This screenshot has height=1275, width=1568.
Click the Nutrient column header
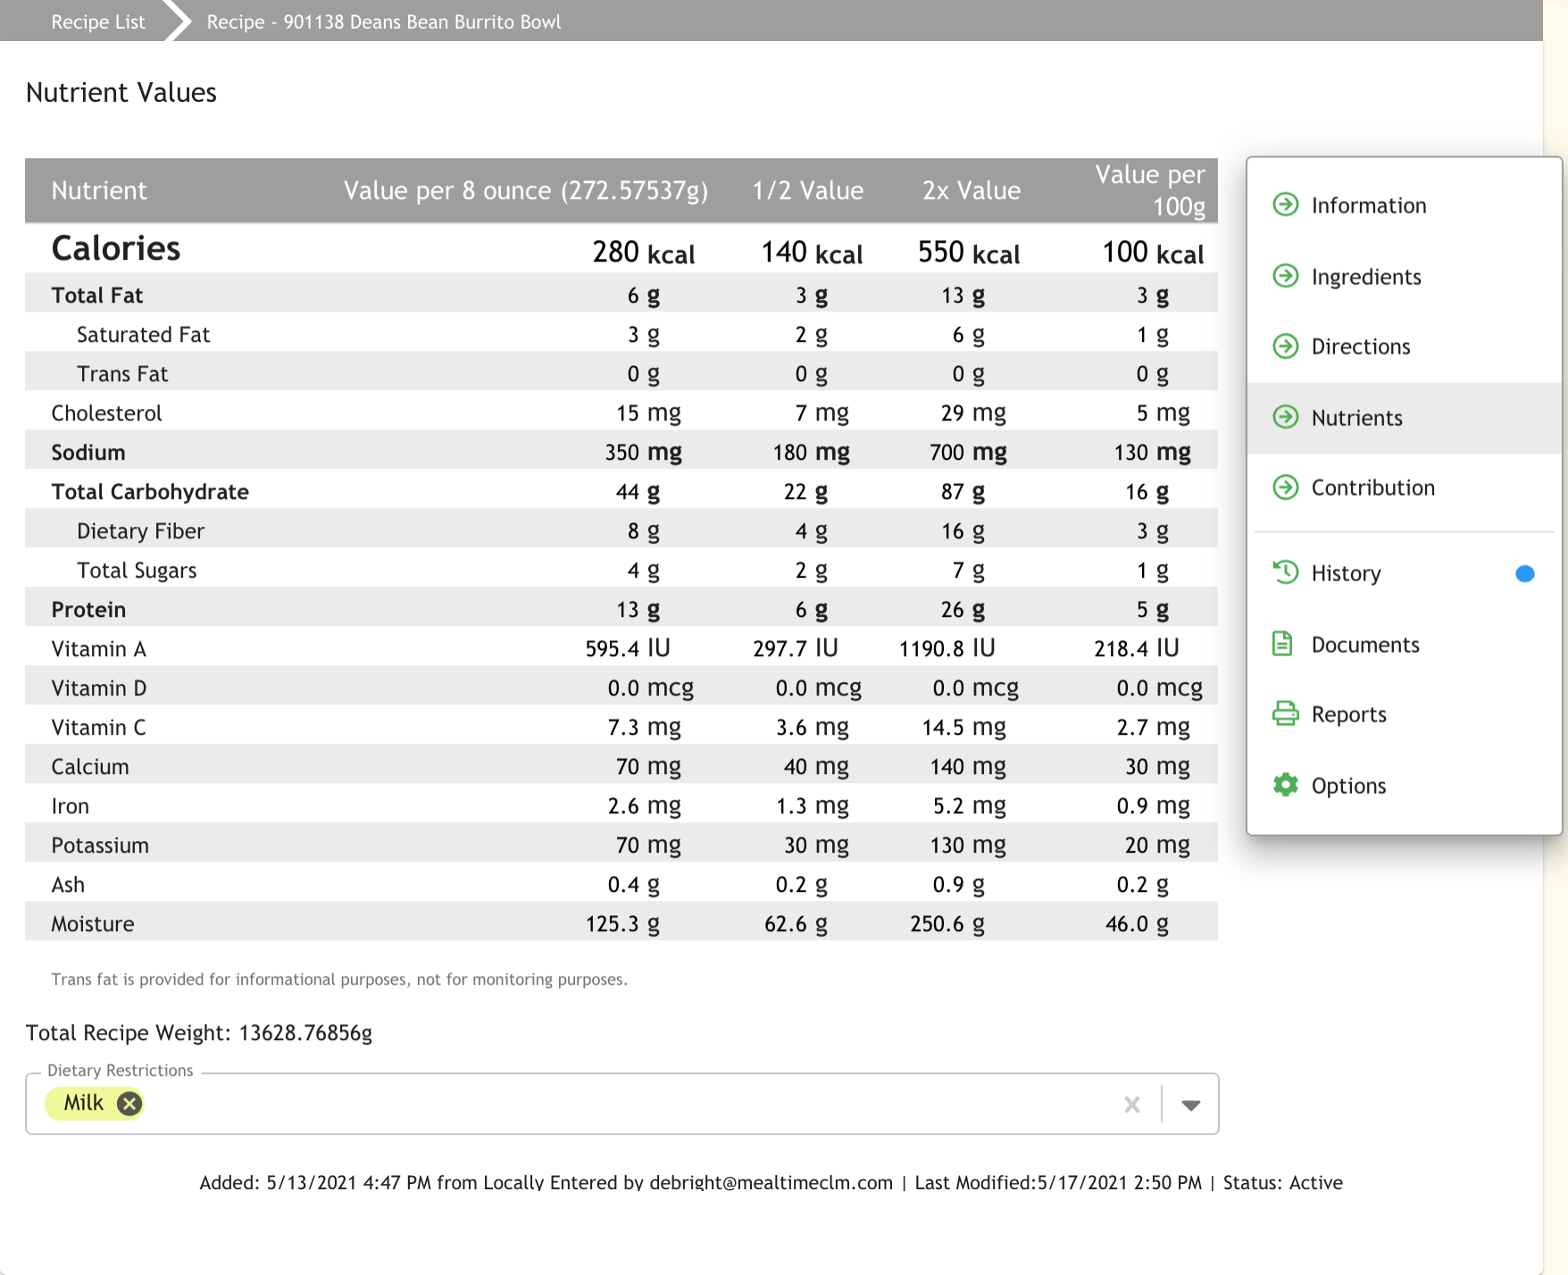click(99, 190)
